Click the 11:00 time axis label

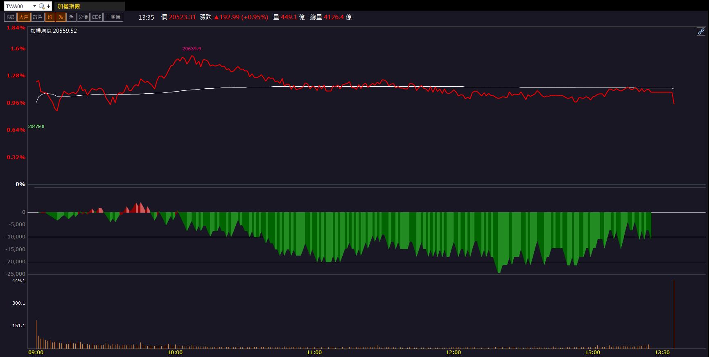pyautogui.click(x=314, y=353)
